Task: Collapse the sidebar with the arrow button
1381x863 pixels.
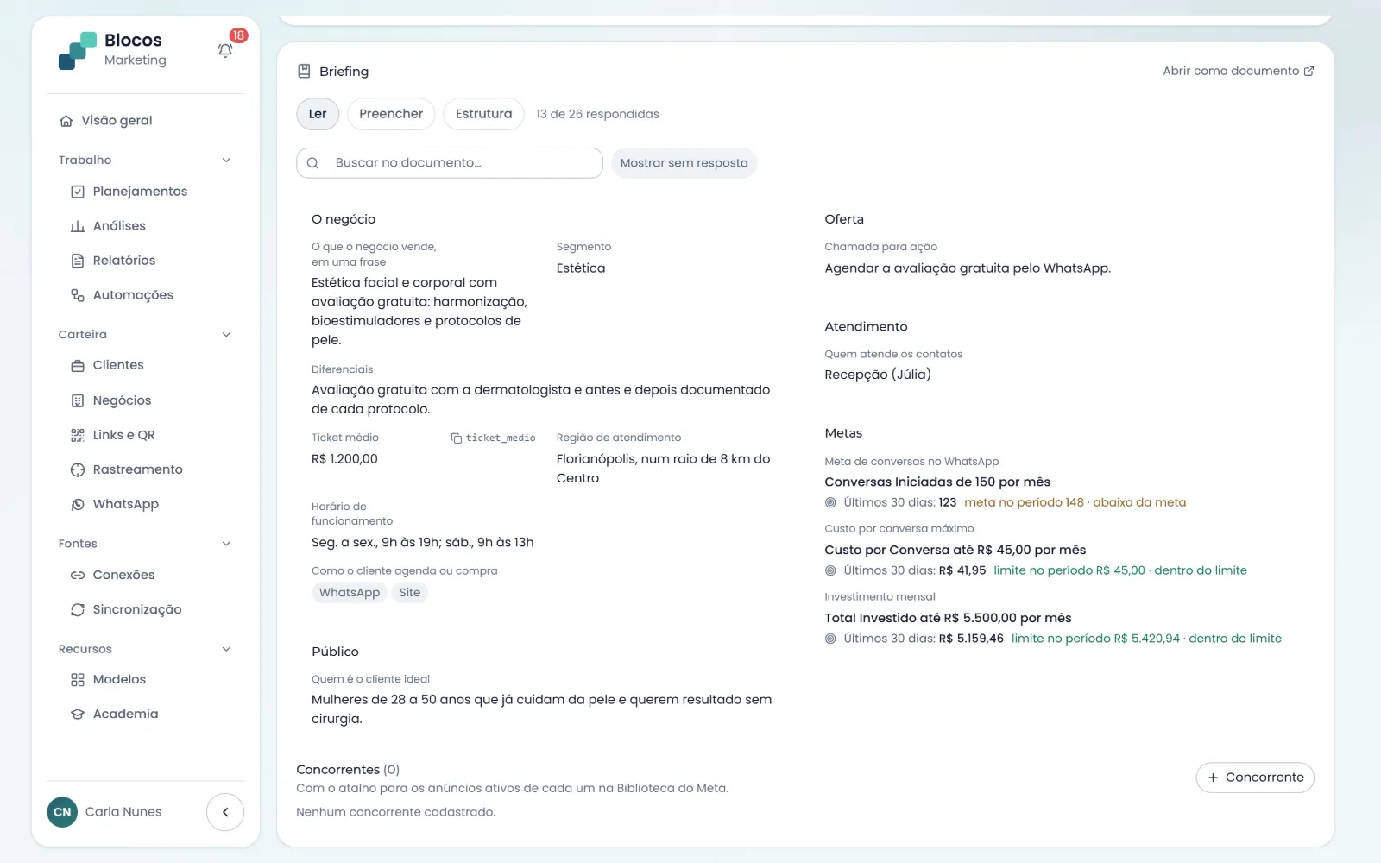Action: tap(225, 812)
